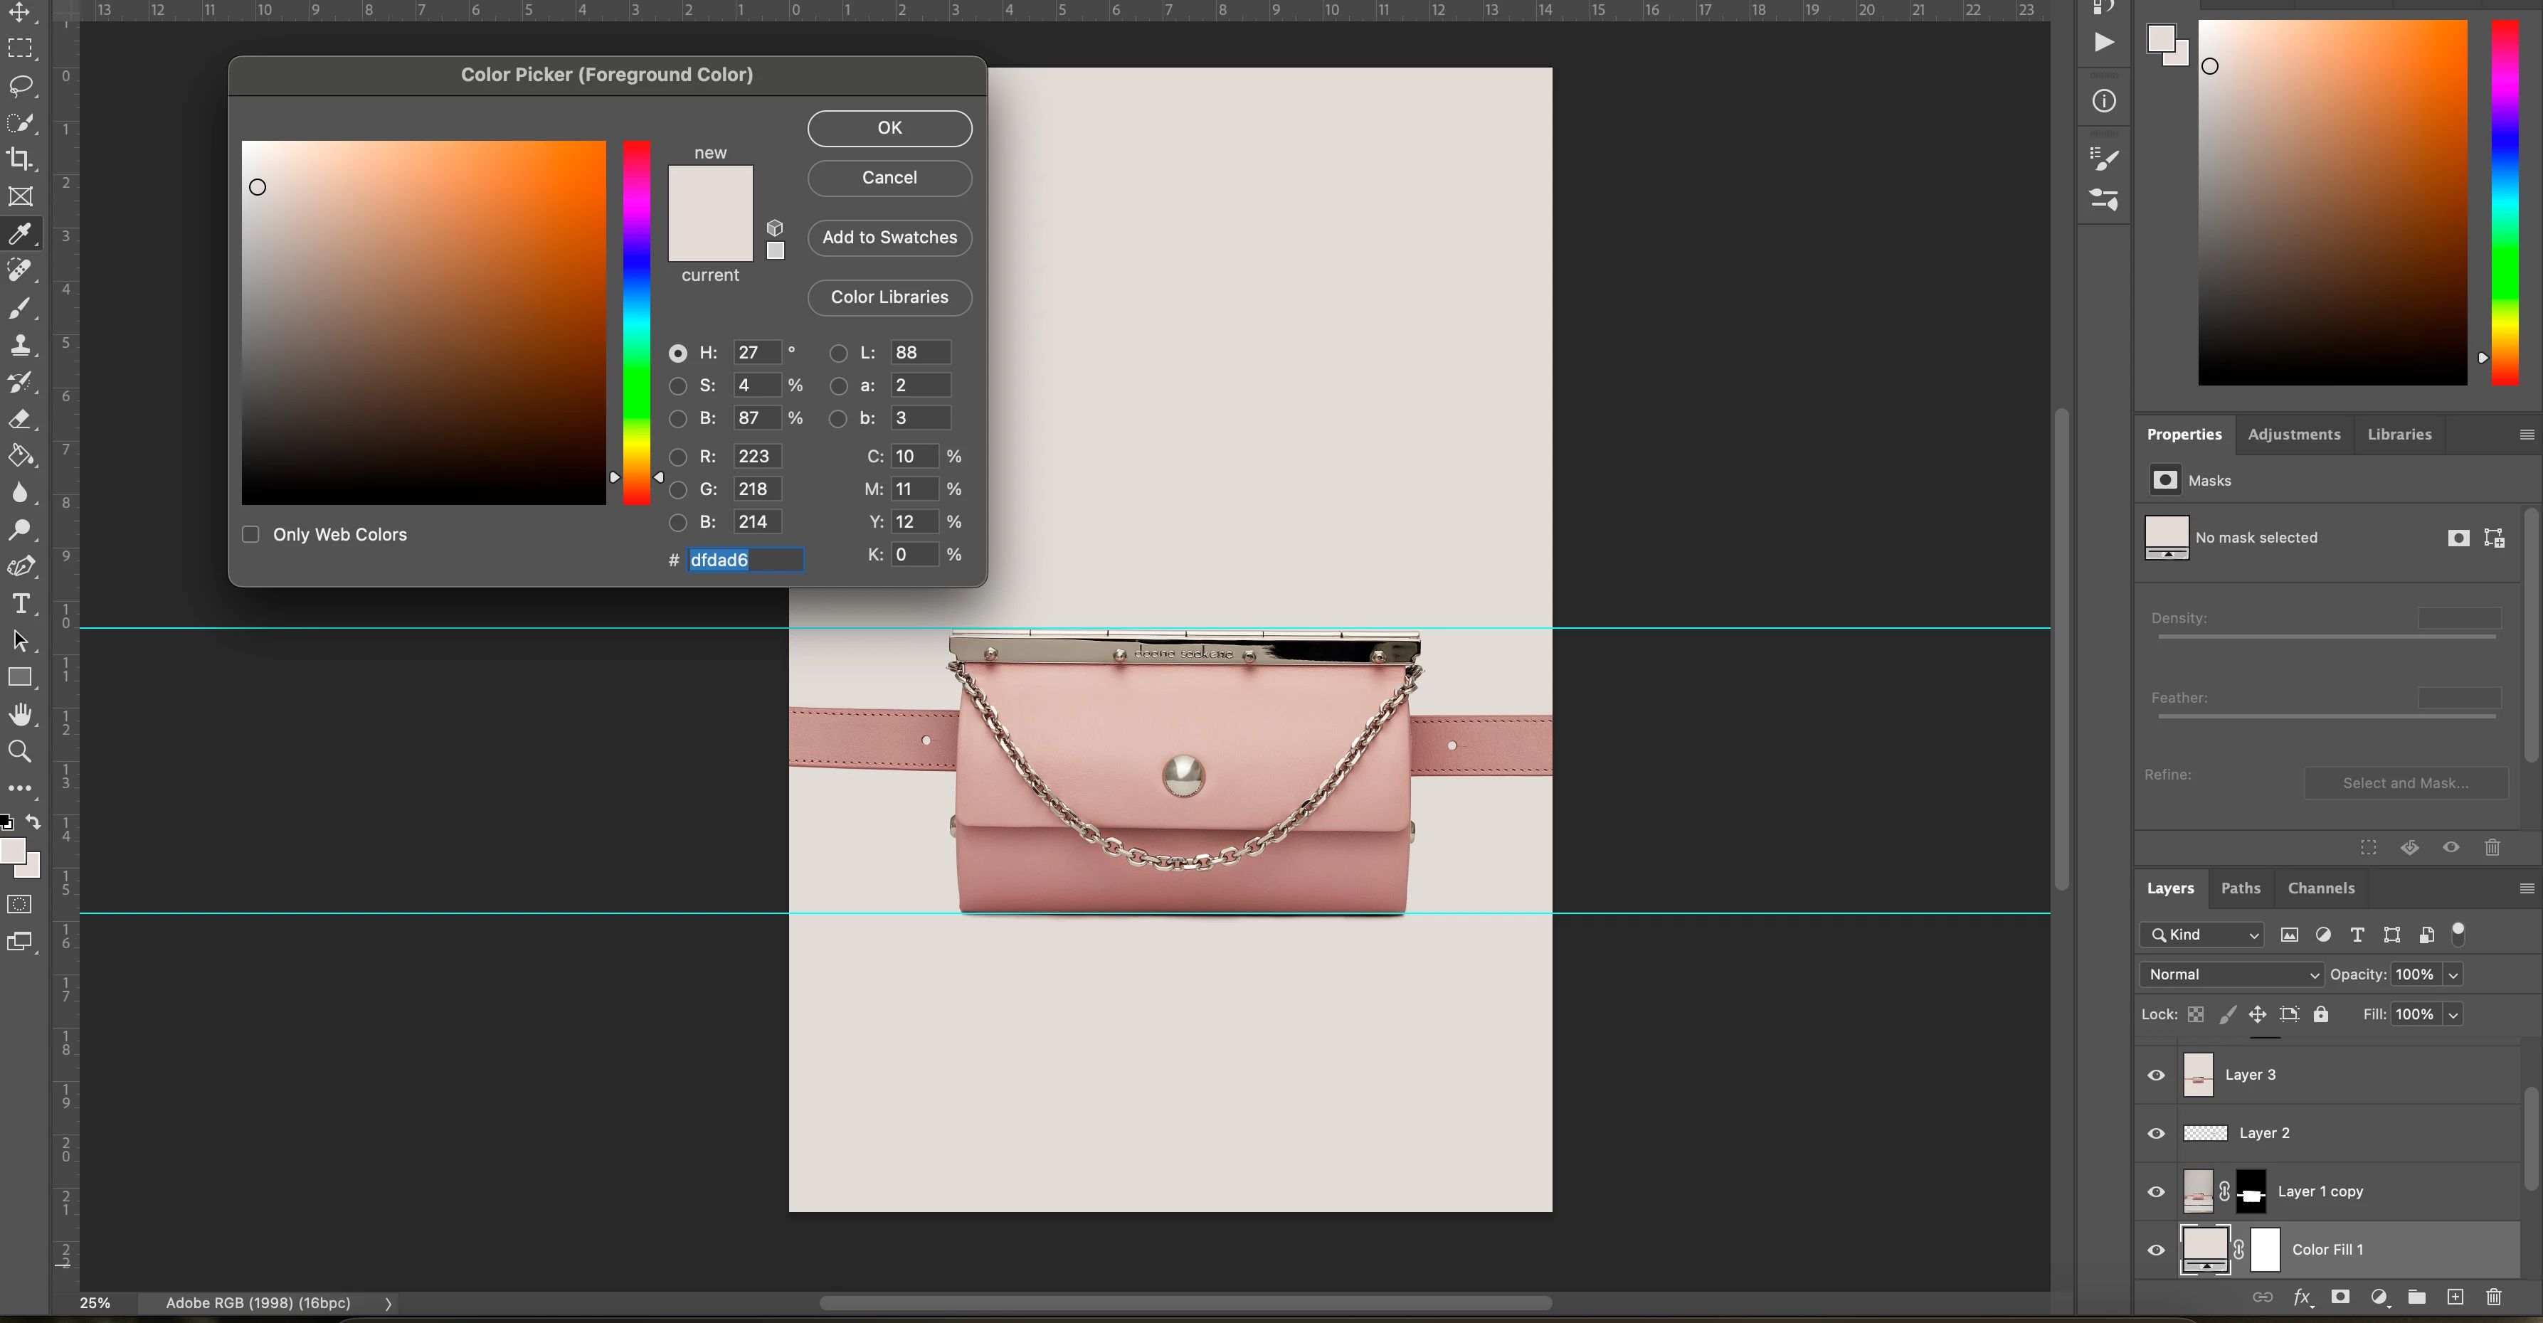Select the Clone Stamp tool
Viewport: 2543px width, 1323px height.
tap(20, 344)
